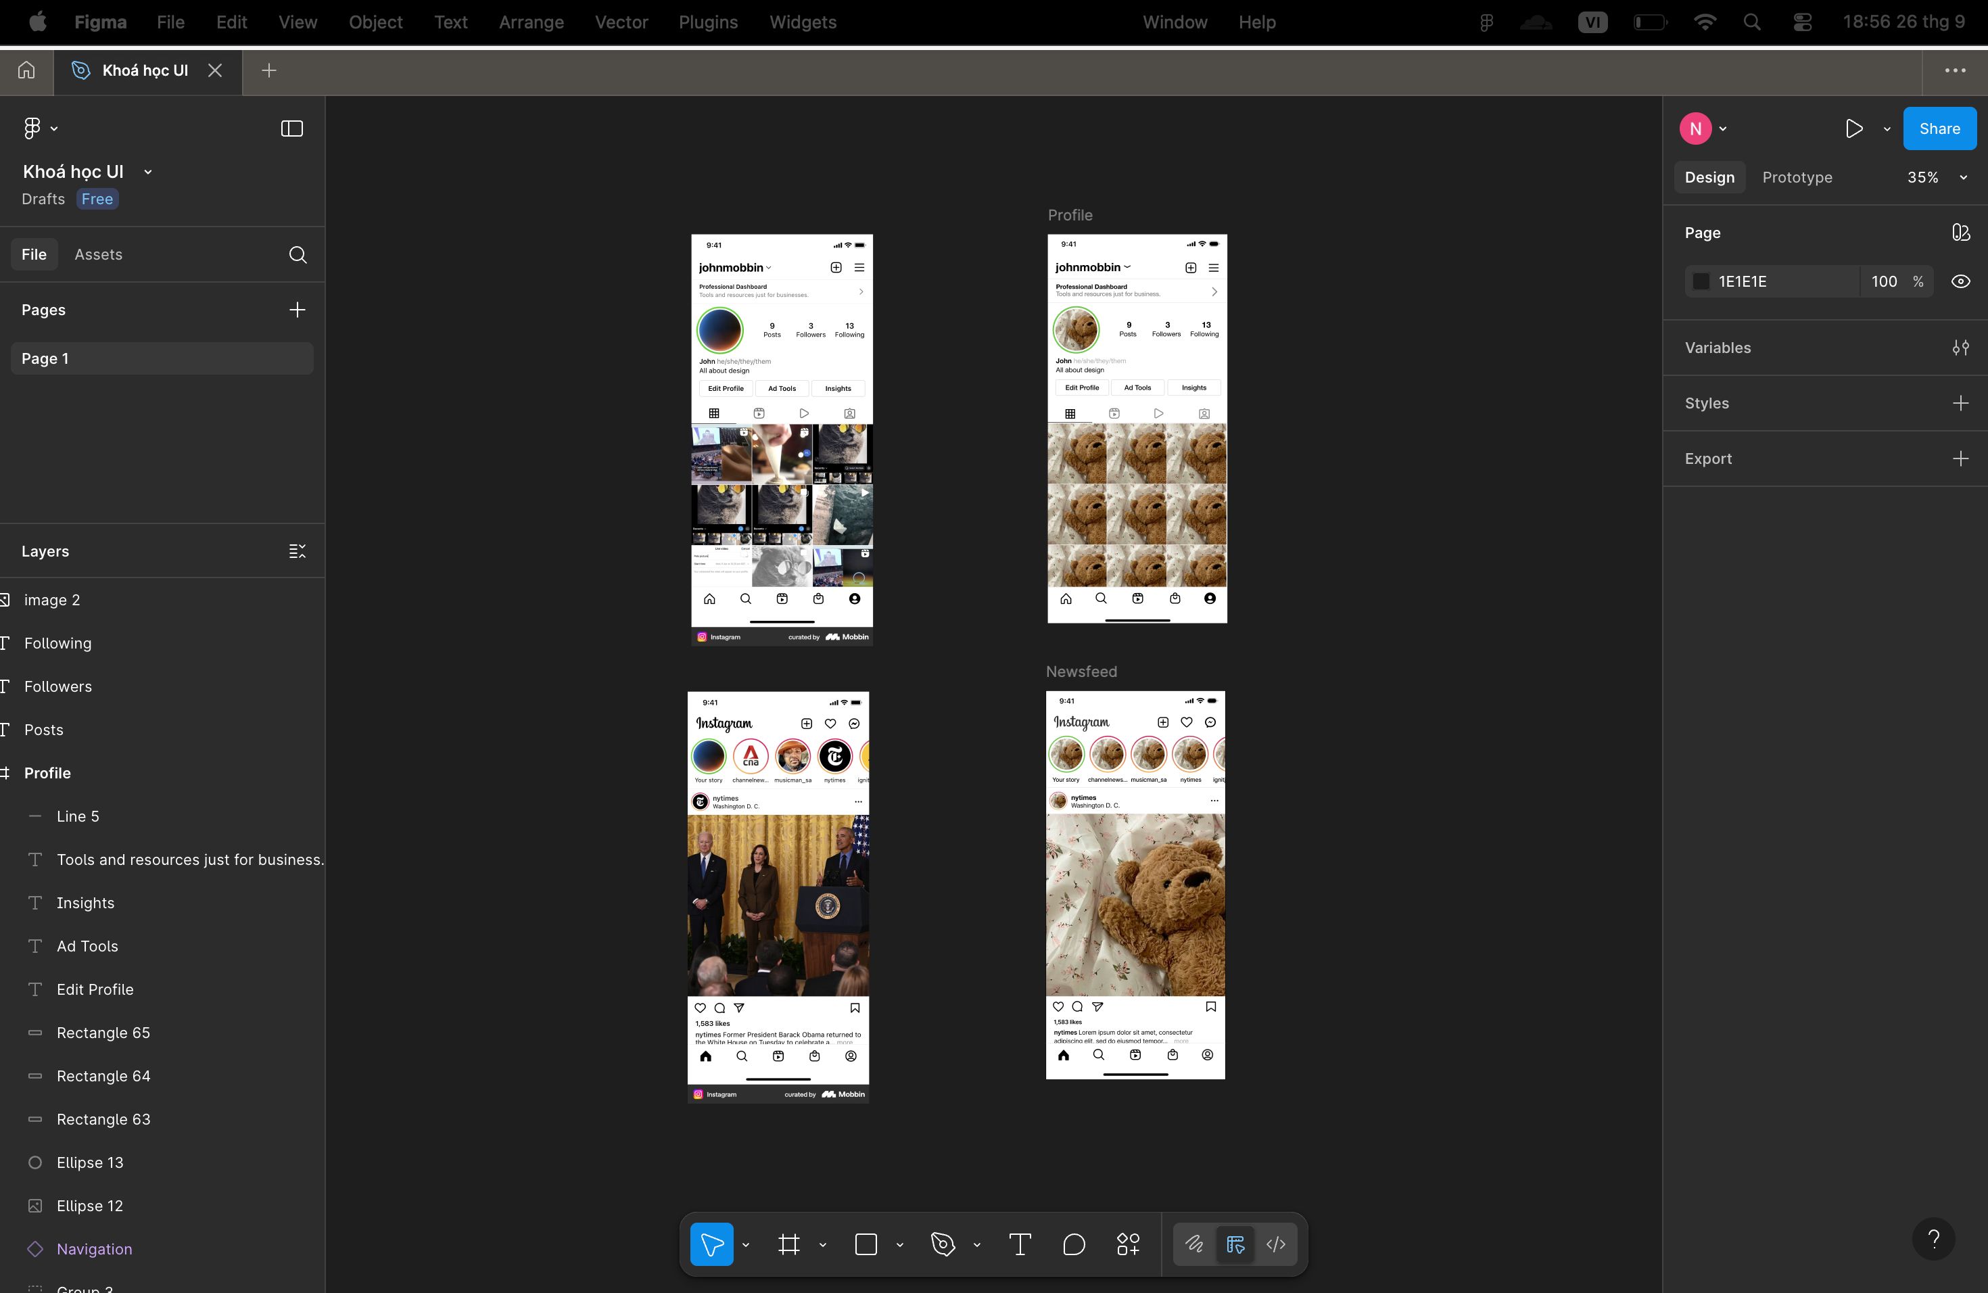Viewport: 1988px width, 1293px height.
Task: Go to the Figma home screen
Action: click(x=27, y=70)
